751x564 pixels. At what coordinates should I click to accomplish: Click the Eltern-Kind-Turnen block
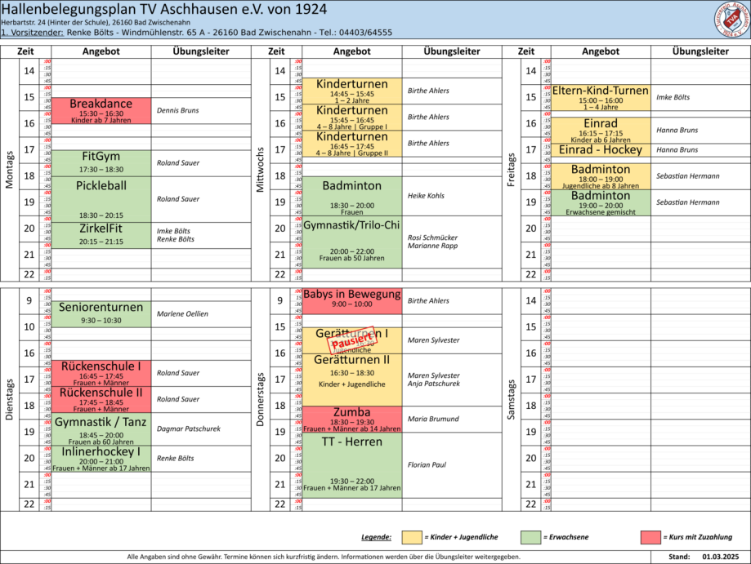click(601, 97)
